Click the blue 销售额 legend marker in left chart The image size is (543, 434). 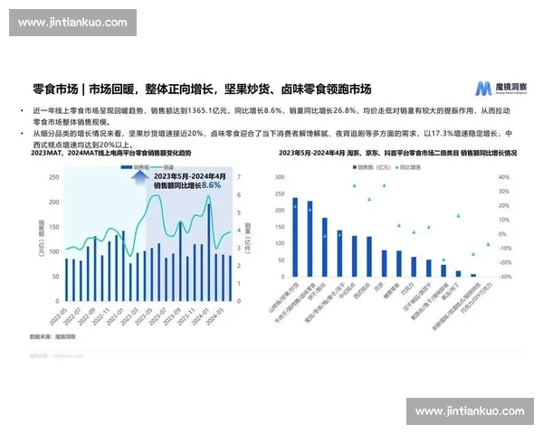point(126,167)
